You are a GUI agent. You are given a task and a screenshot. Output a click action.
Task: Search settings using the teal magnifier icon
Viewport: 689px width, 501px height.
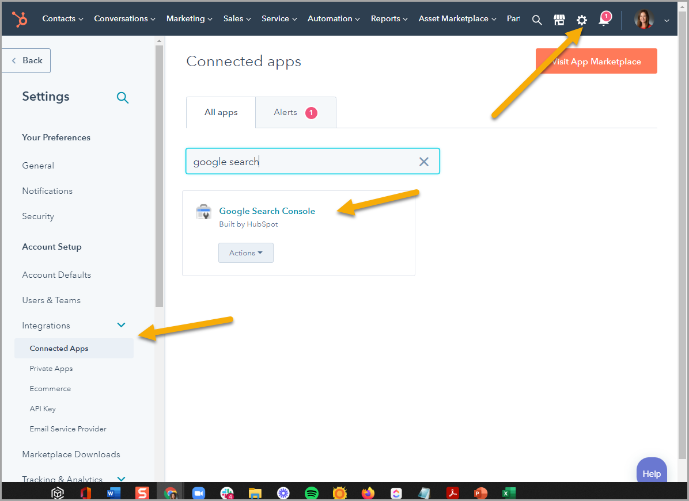click(123, 97)
